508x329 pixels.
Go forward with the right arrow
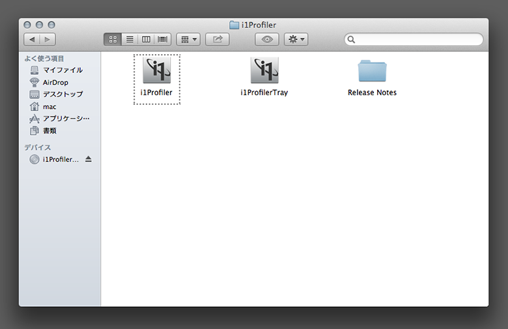point(48,40)
